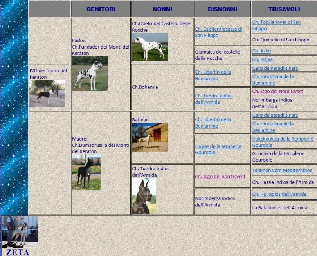The image size is (317, 256).
Task: Open Ch. Libertin de la Benjamine beside Ch.Bohemia
Action: click(213, 75)
